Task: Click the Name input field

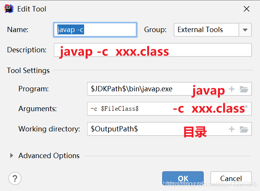Action: (x=95, y=30)
